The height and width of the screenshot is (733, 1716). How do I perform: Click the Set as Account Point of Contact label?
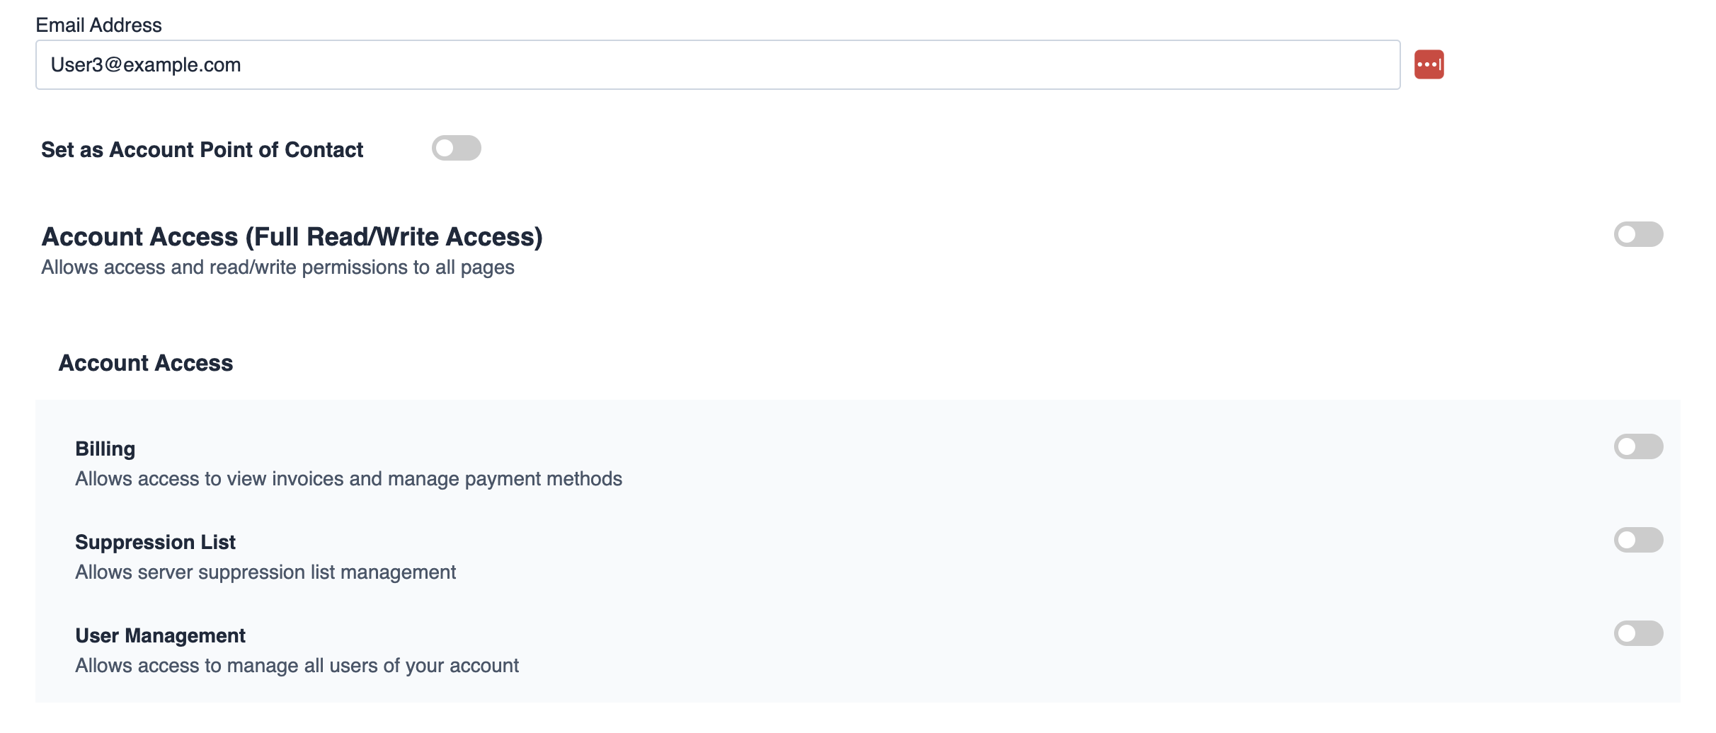point(202,149)
